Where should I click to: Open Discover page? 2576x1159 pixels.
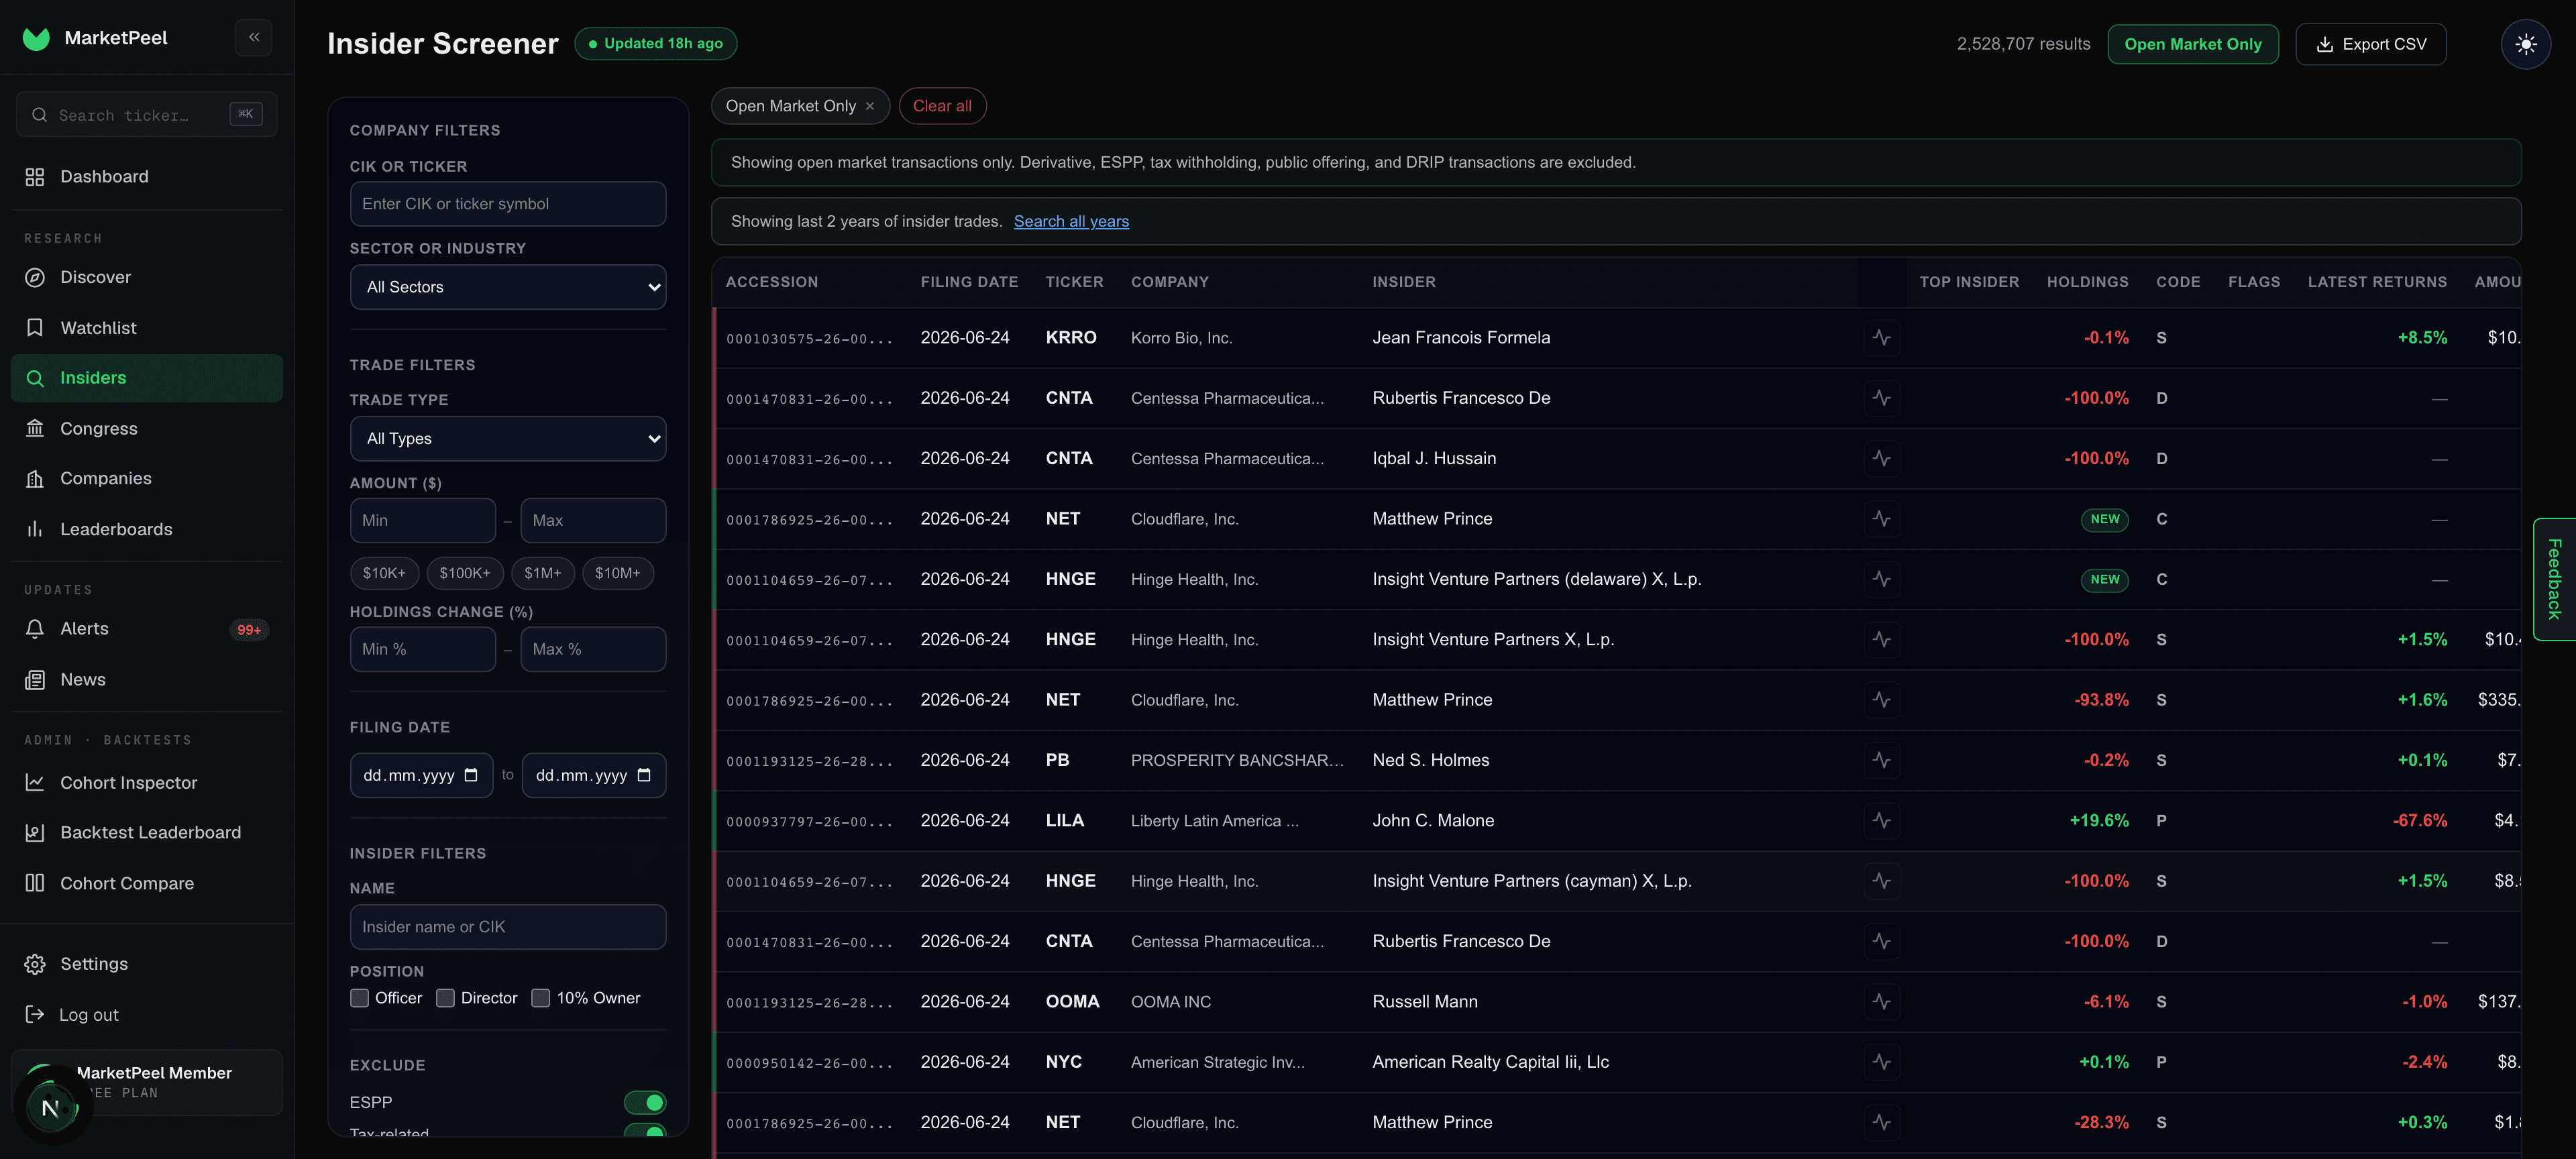[146, 277]
